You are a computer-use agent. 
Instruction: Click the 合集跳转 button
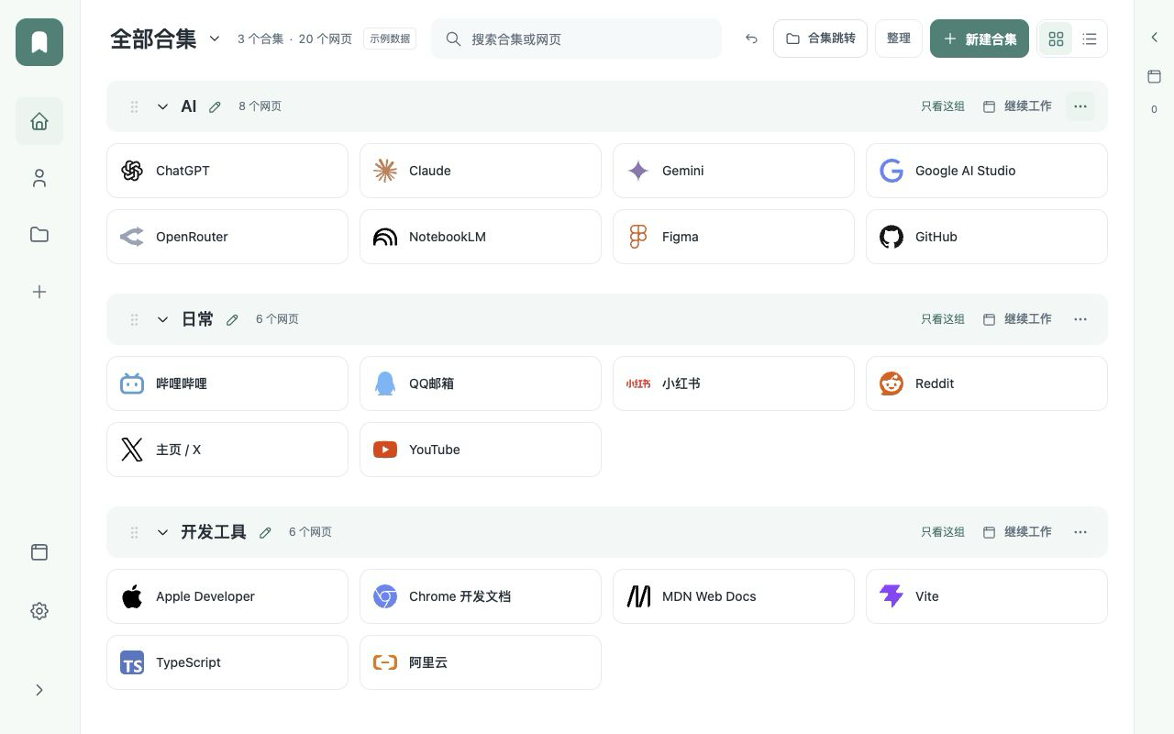point(820,39)
